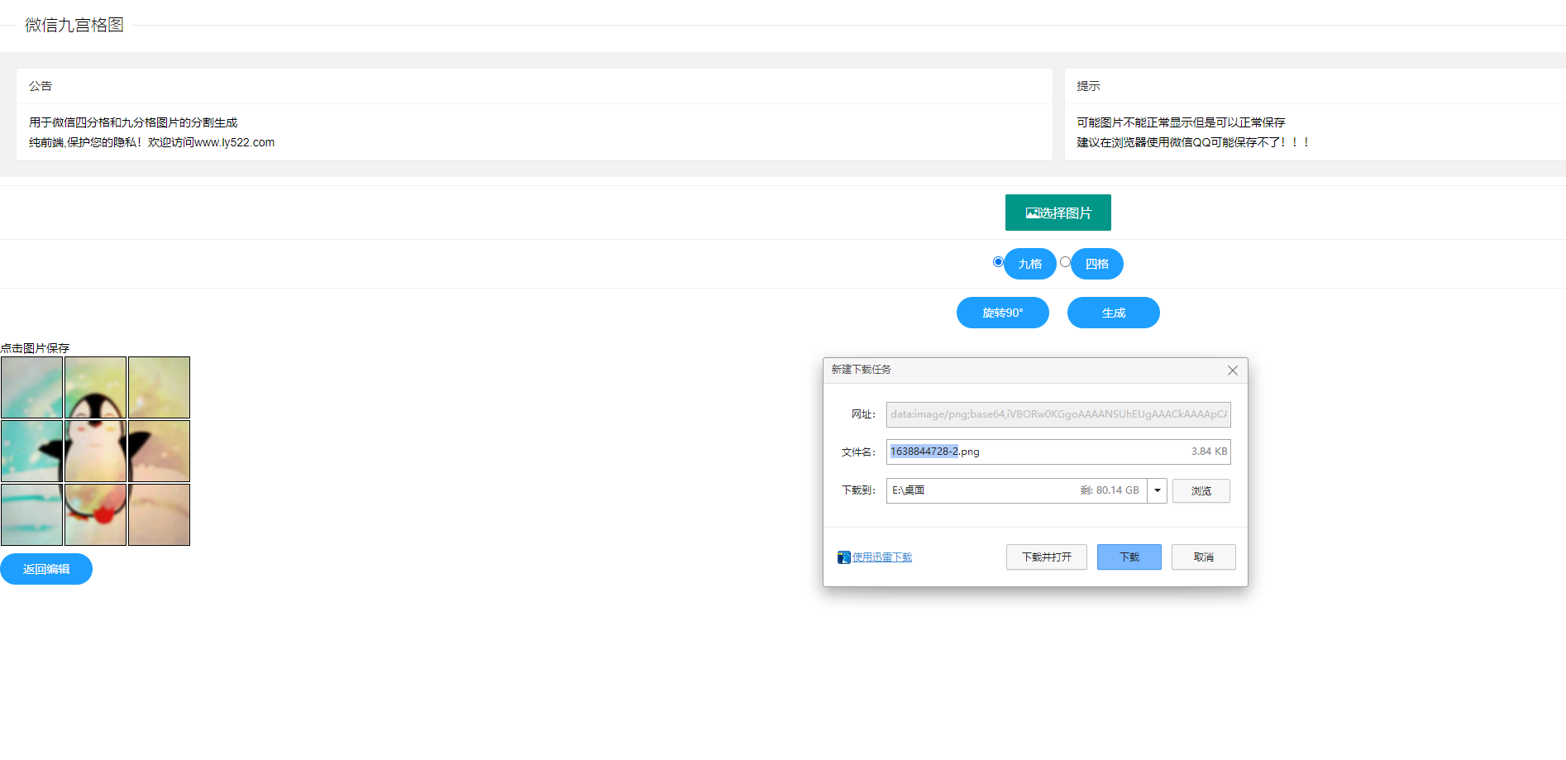Click the bottom-center tile with red bow
This screenshot has width=1566, height=760.
click(x=95, y=514)
